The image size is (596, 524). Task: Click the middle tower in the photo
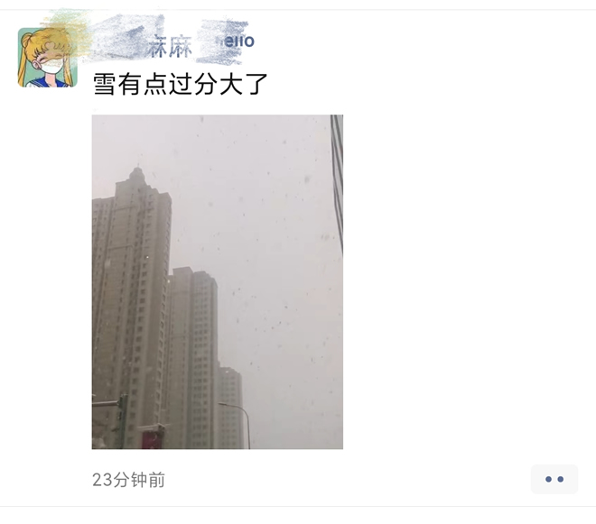pyautogui.click(x=193, y=358)
